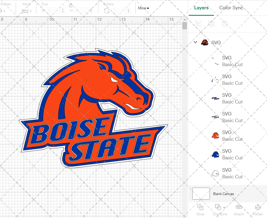Click the group icon at top of Layers panel
Screen dimensions: 267x218
click(198, 24)
